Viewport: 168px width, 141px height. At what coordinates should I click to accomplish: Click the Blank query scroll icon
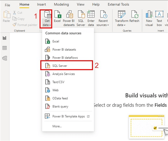(x=47, y=106)
